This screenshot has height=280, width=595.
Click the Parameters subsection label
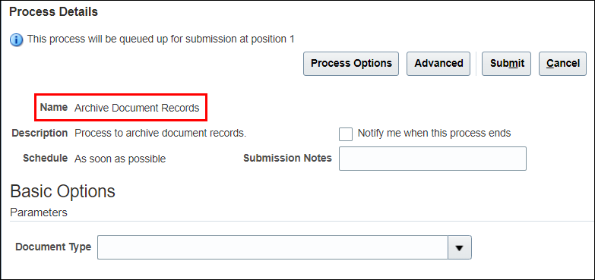39,212
